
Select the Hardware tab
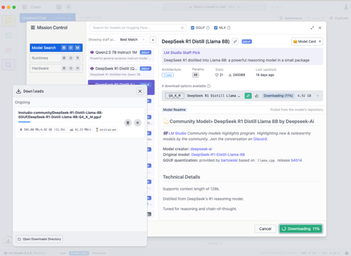pyautogui.click(x=56, y=68)
